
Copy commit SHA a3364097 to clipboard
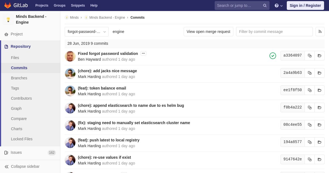point(310,55)
